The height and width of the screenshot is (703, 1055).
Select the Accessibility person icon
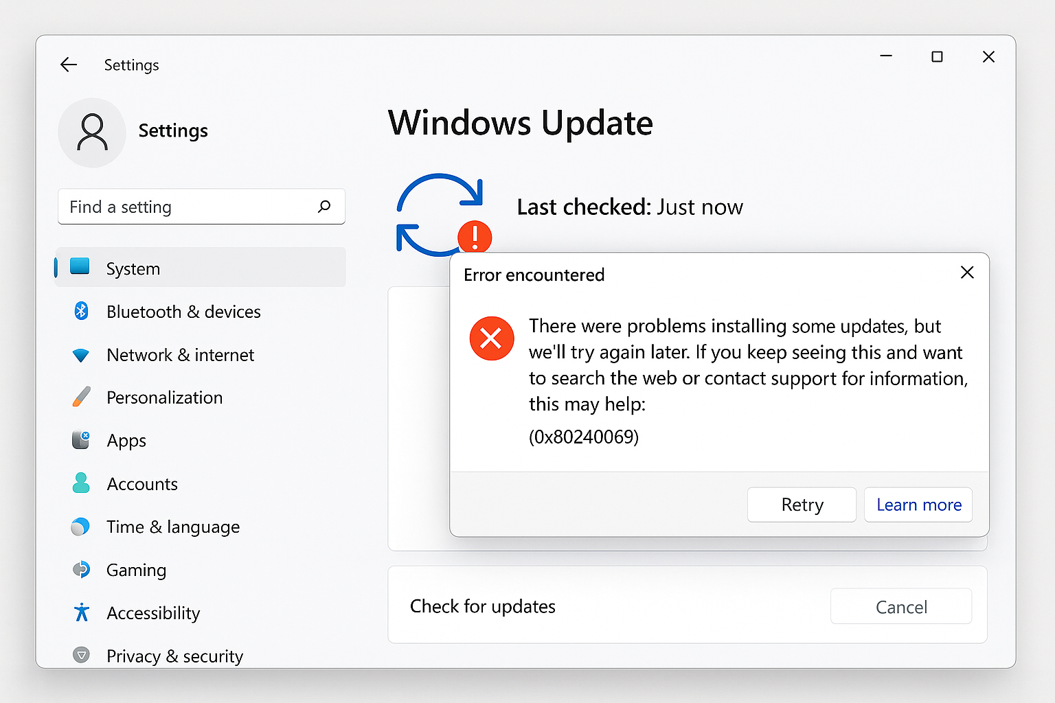(80, 612)
